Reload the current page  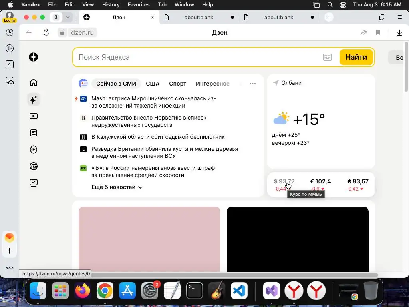(x=46, y=32)
